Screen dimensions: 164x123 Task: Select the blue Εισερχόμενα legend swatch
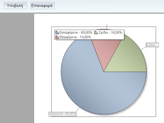(x=57, y=32)
